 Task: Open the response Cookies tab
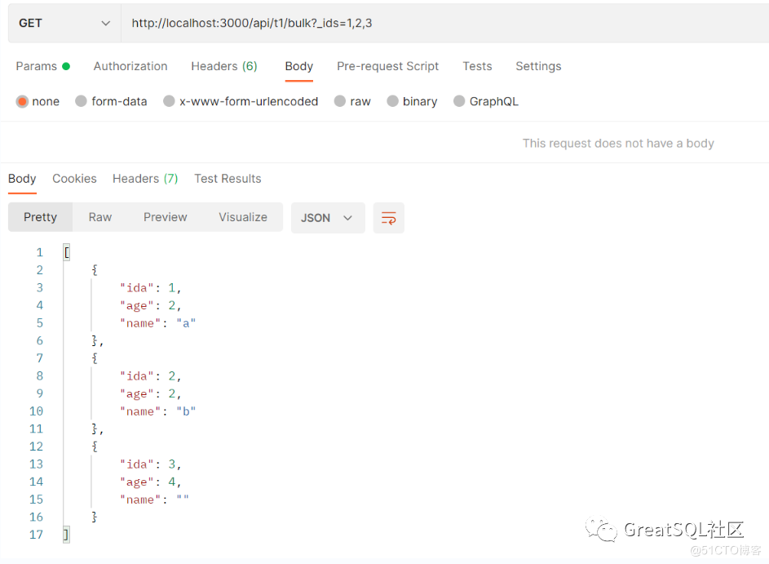[74, 179]
